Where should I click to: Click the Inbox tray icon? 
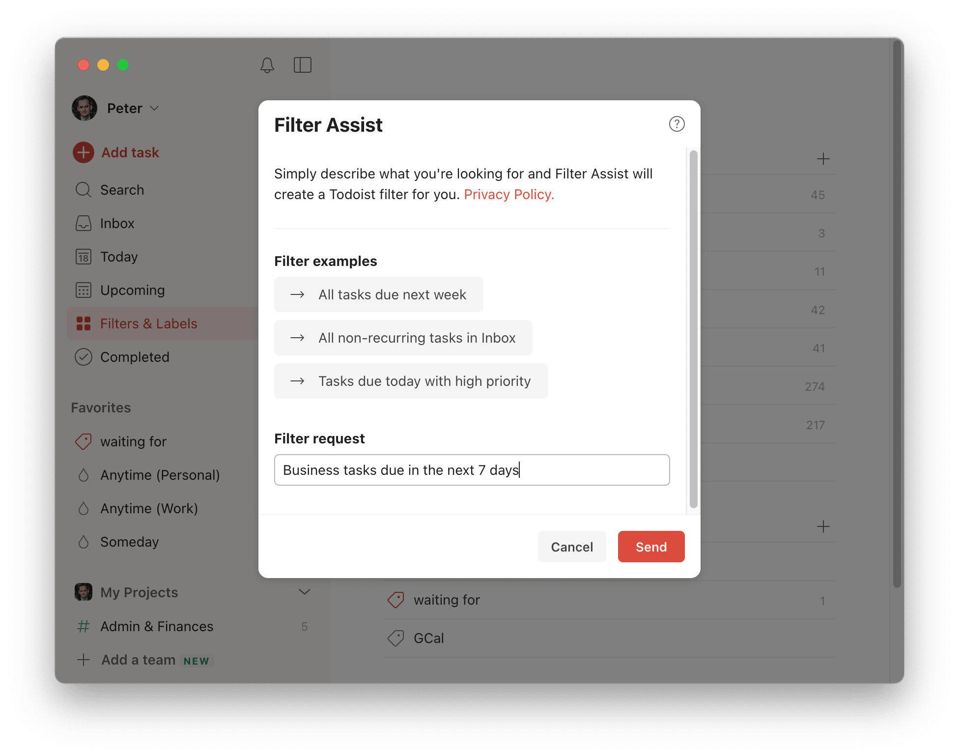point(84,223)
